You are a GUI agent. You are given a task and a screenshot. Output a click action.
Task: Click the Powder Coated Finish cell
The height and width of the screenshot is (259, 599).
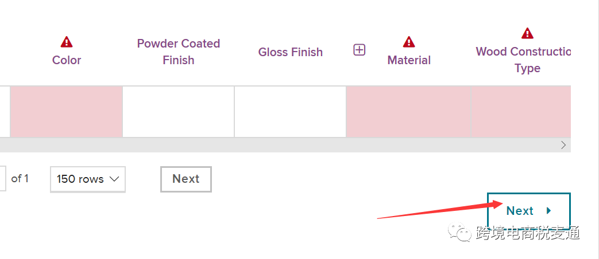[179, 112]
